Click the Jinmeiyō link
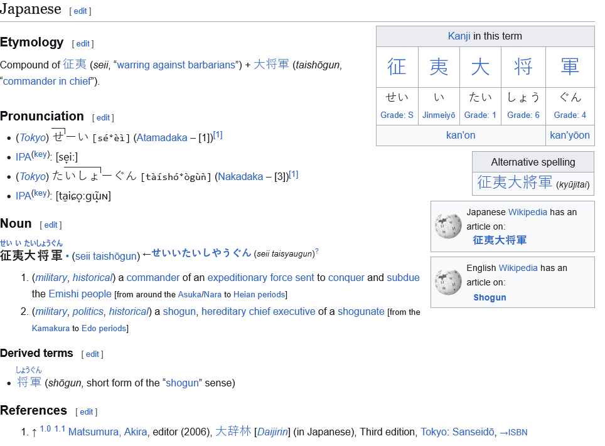 (439, 115)
